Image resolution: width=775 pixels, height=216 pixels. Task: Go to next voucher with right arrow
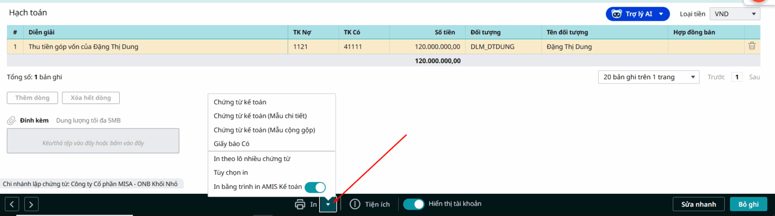(x=31, y=204)
